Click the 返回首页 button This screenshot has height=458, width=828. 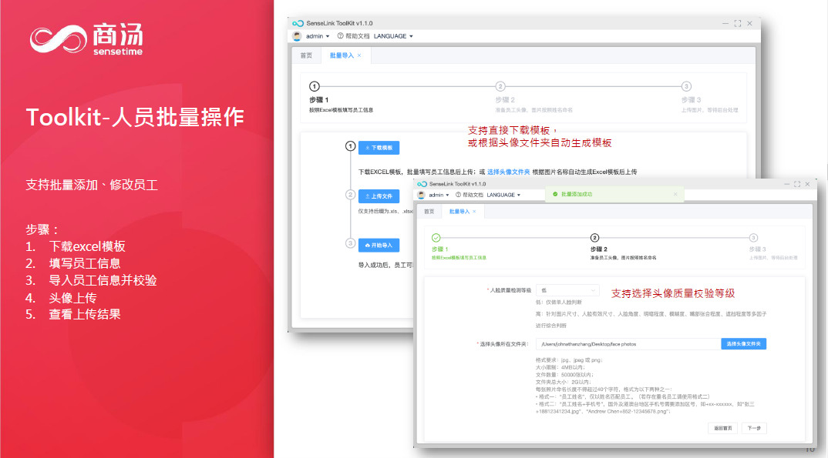723,428
